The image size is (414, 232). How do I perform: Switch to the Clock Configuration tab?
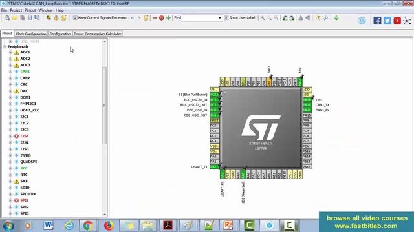31,34
